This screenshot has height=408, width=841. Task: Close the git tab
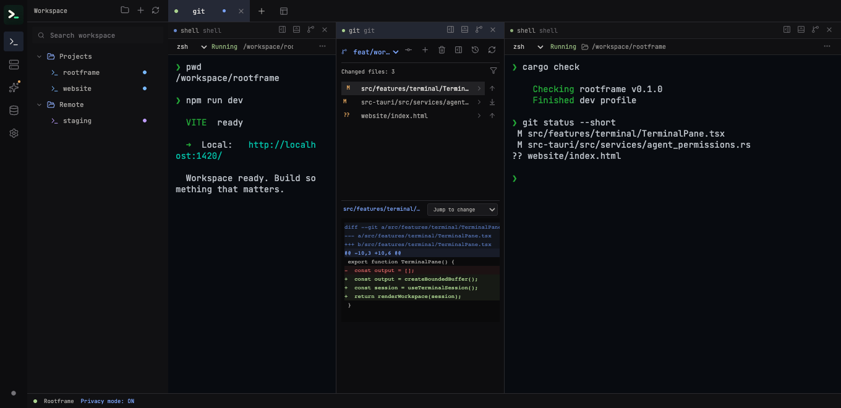click(x=241, y=11)
